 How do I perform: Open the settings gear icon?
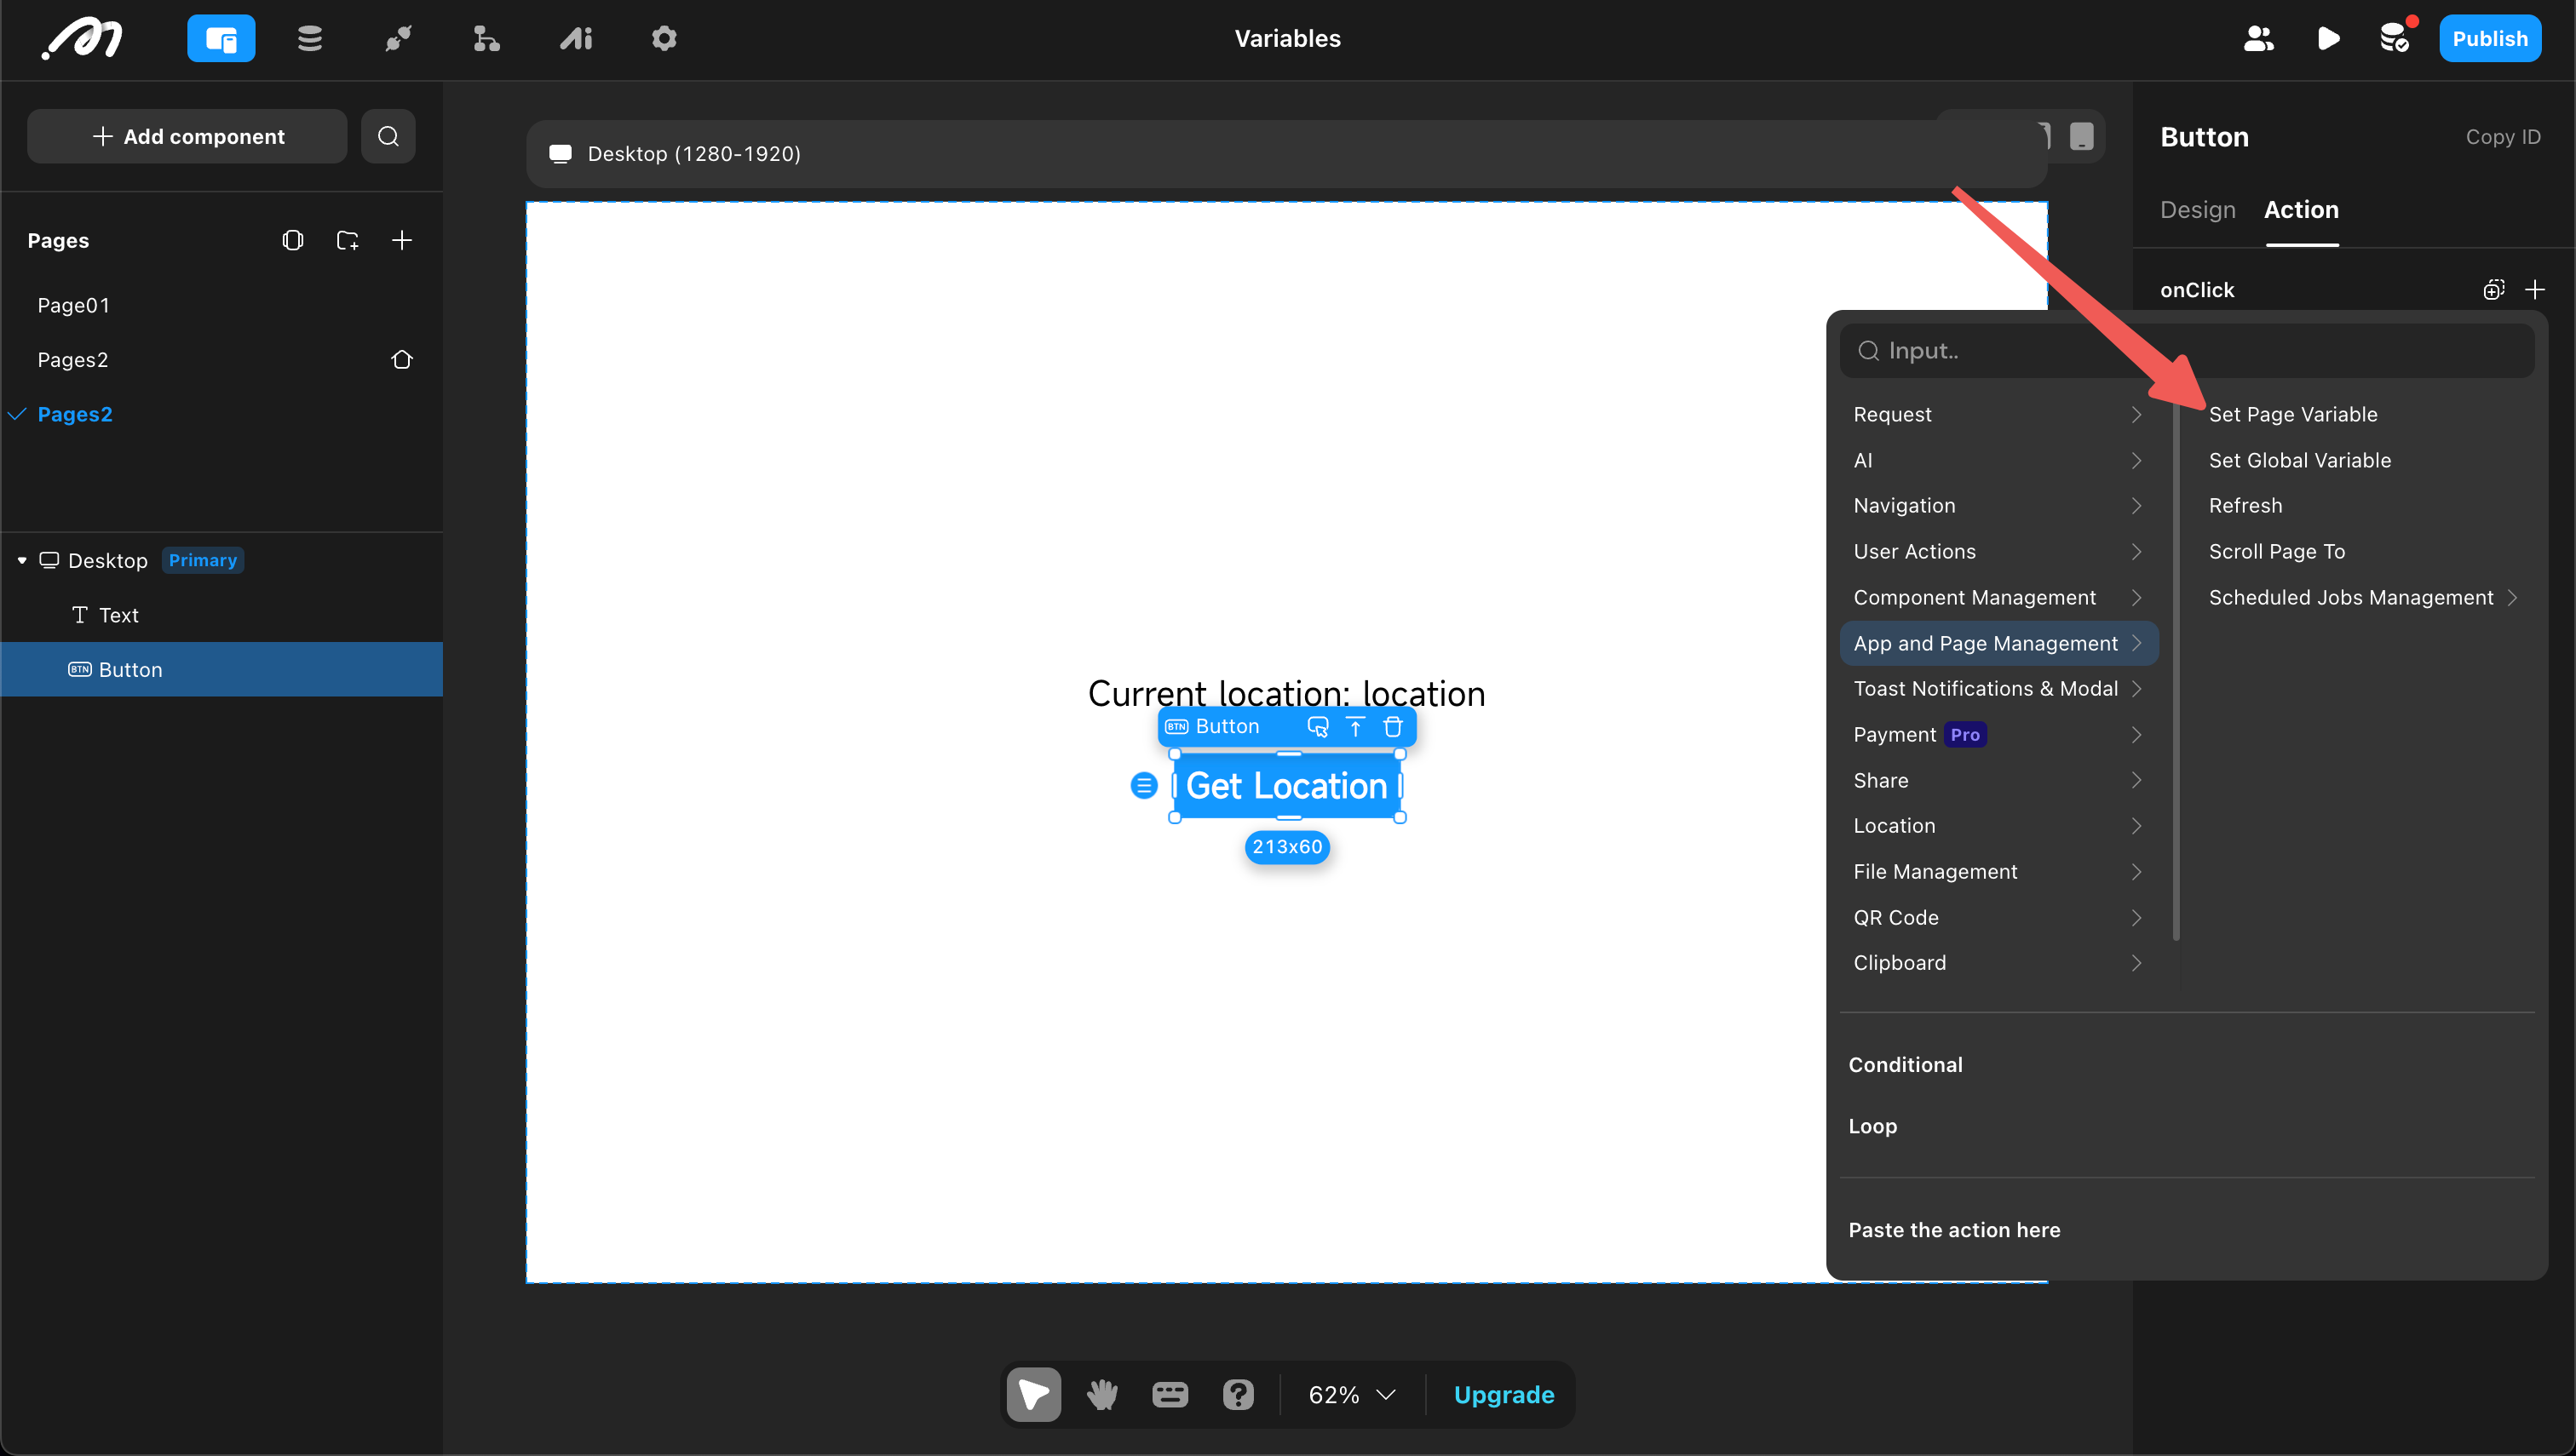[x=664, y=39]
